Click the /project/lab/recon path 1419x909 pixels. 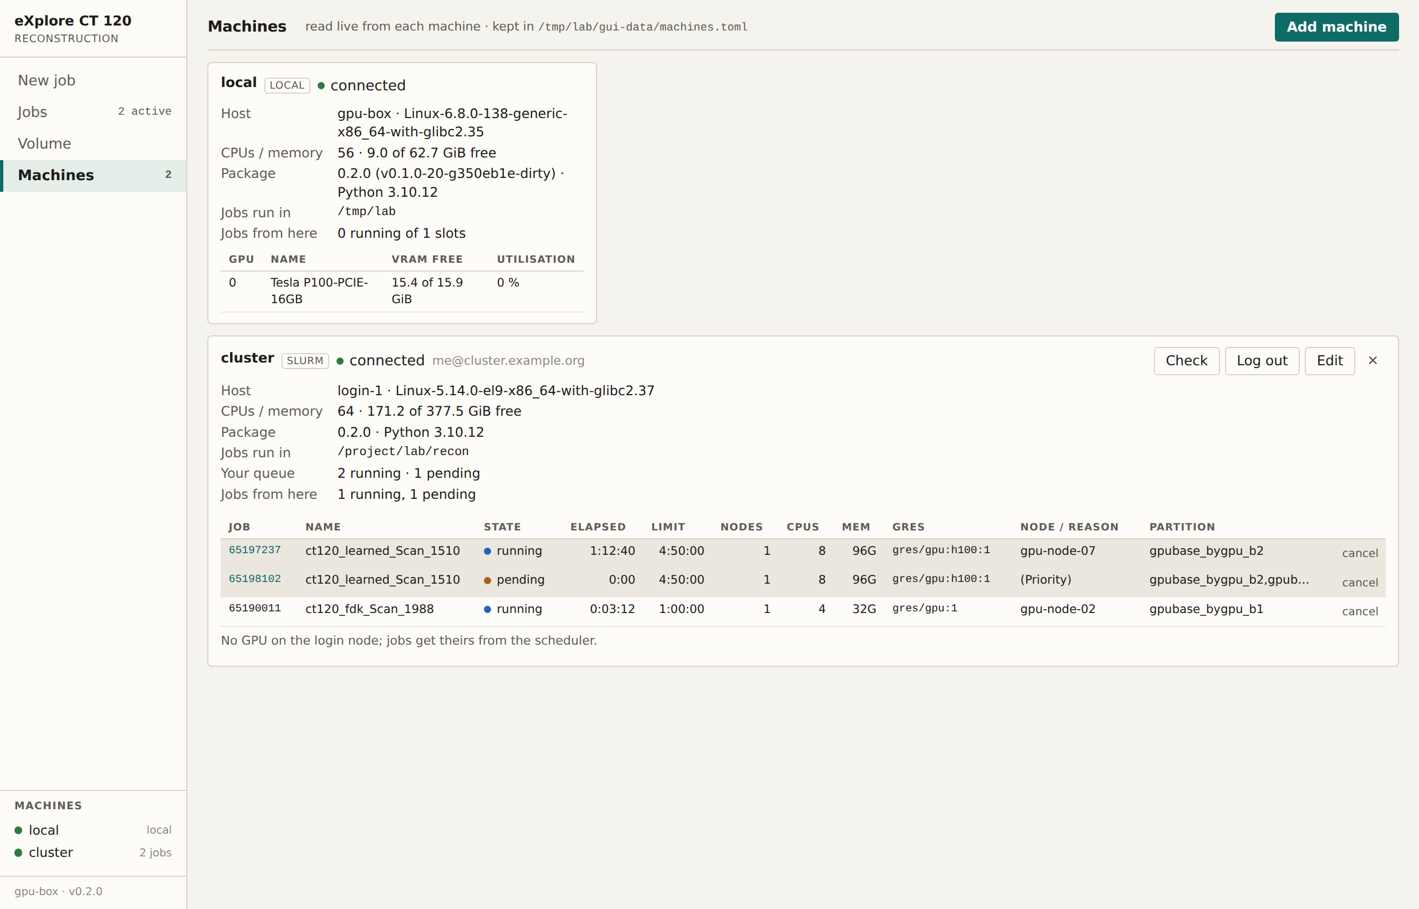[403, 452]
